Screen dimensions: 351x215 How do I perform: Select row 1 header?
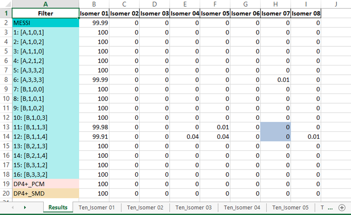pyautogui.click(x=6, y=13)
